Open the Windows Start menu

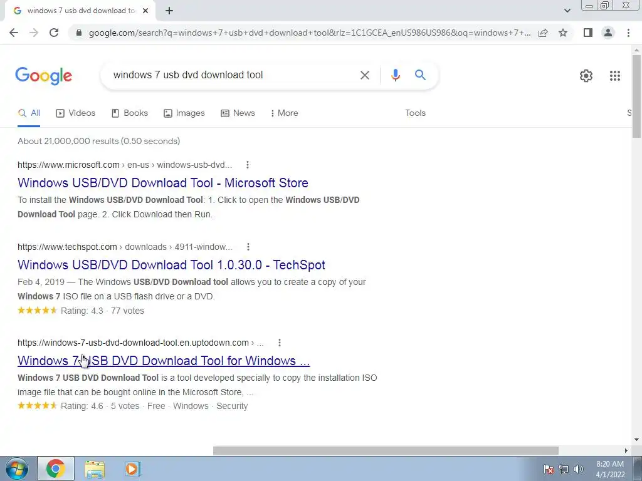[16, 468]
